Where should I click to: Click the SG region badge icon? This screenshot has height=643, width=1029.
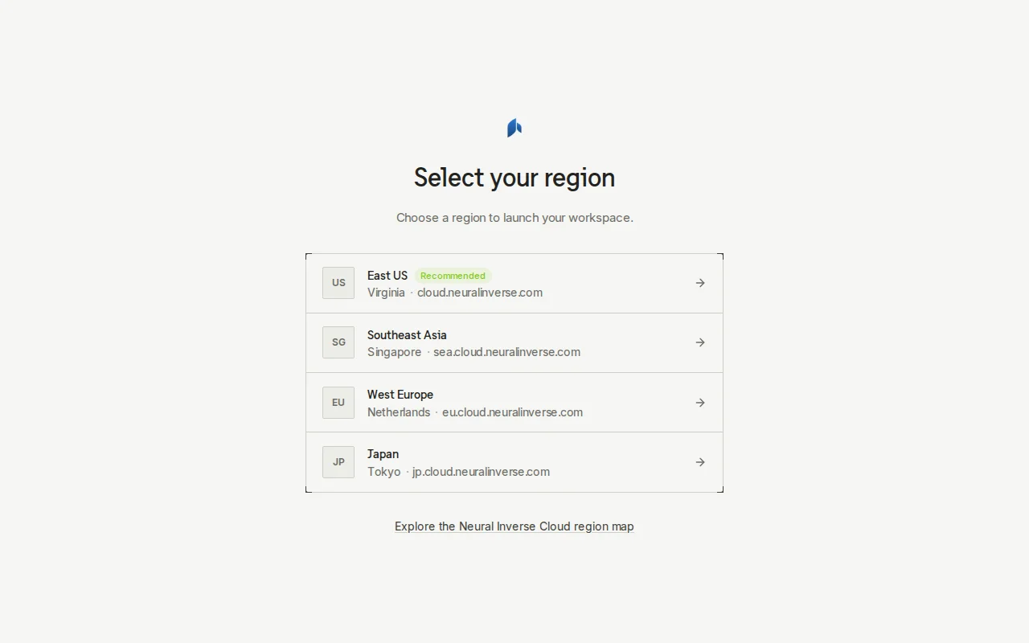click(338, 342)
